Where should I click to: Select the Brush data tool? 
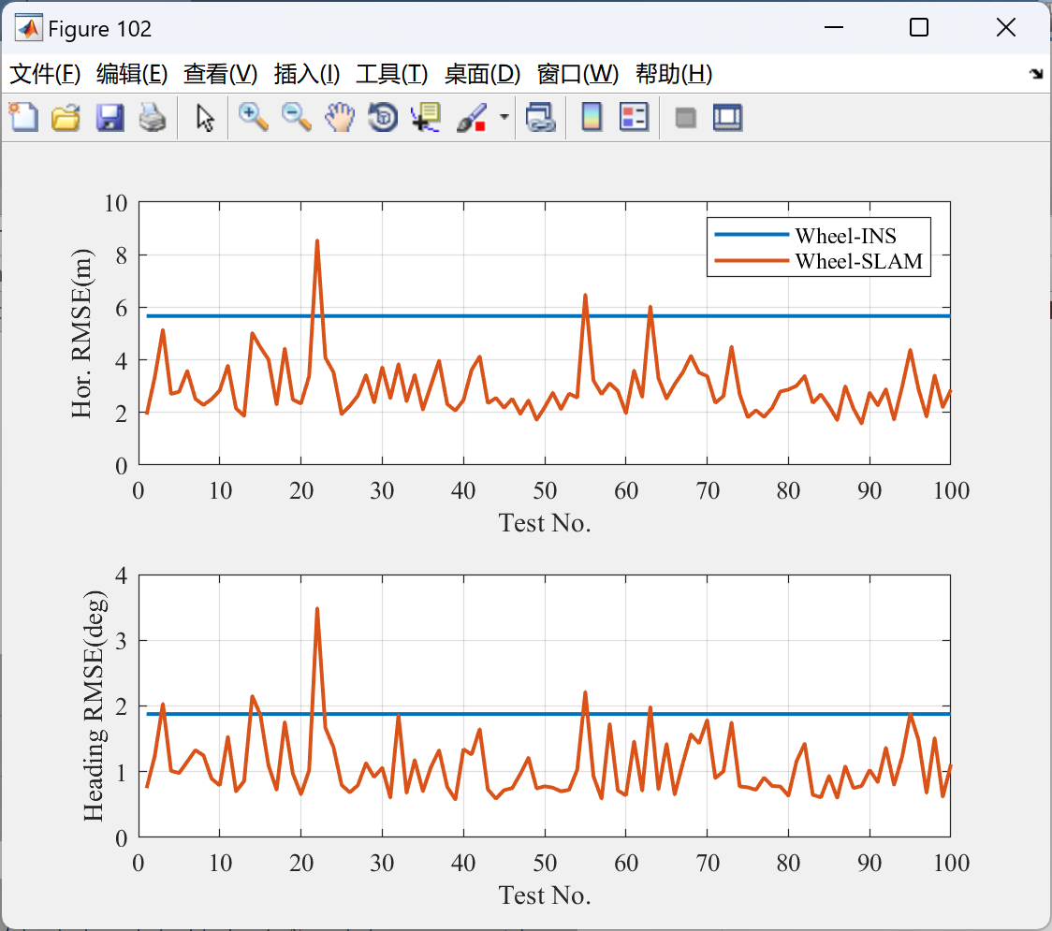coord(472,117)
